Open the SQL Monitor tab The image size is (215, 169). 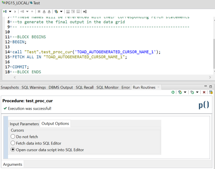tap(107, 88)
